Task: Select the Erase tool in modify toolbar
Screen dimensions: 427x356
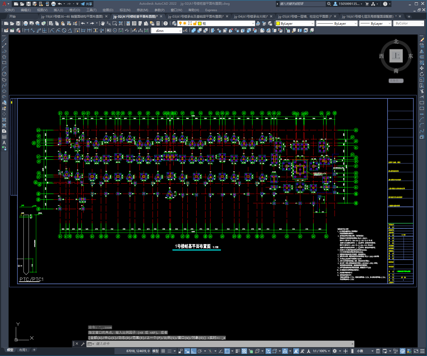Action: [x=422, y=40]
